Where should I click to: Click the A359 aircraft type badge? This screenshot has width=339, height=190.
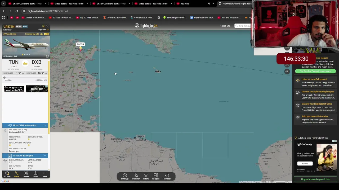[x=25, y=26]
